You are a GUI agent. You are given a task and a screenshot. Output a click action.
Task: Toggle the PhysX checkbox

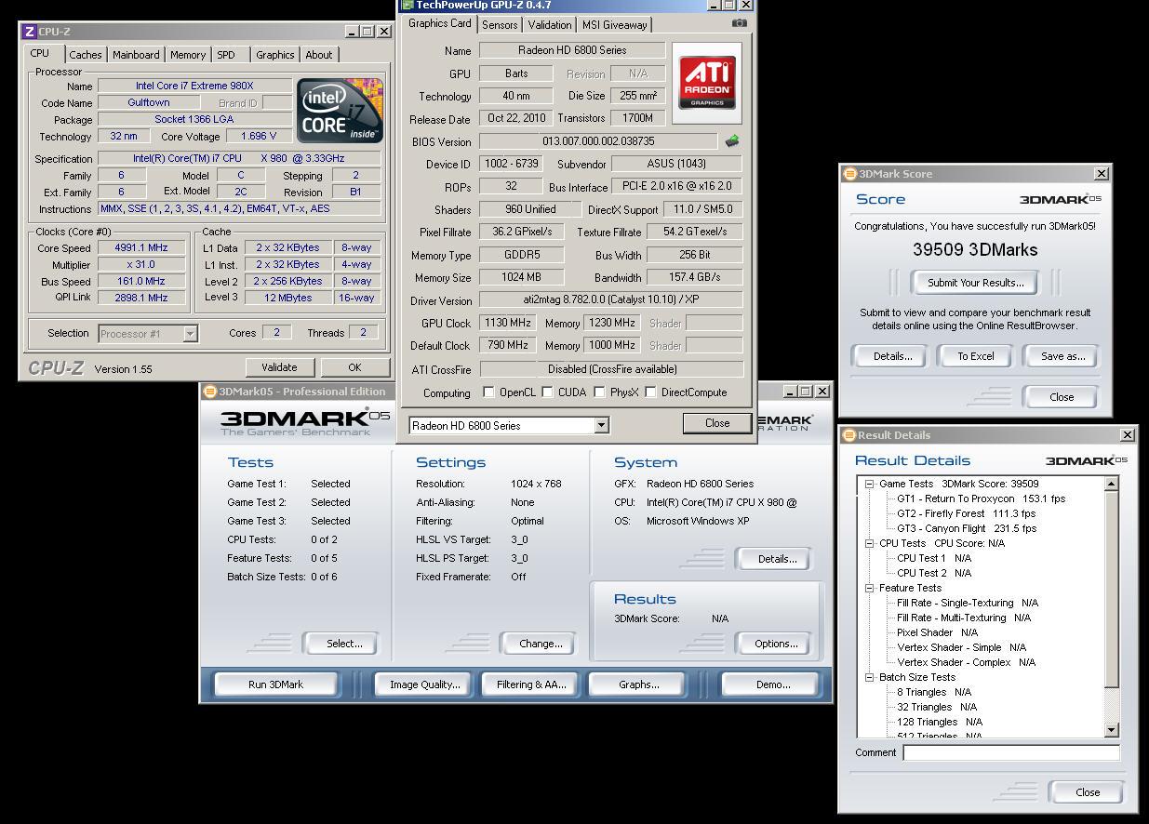tap(599, 392)
